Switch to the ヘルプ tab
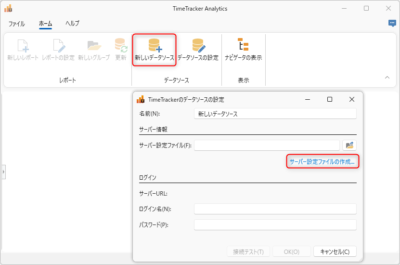This screenshot has height=265, width=400. [72, 24]
